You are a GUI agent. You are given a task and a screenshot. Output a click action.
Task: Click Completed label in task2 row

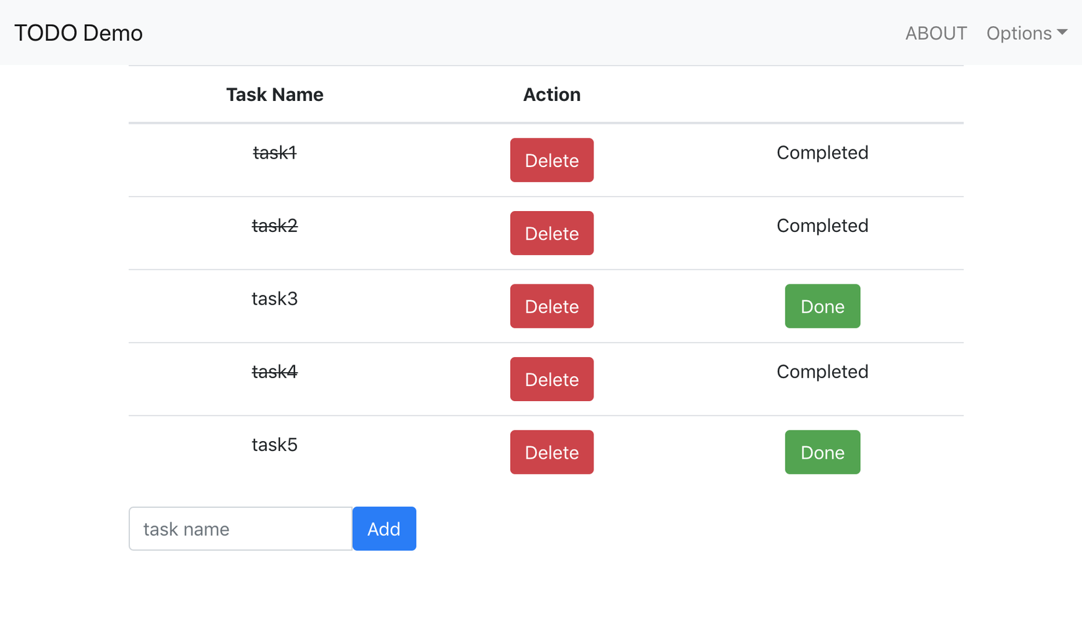[822, 225]
